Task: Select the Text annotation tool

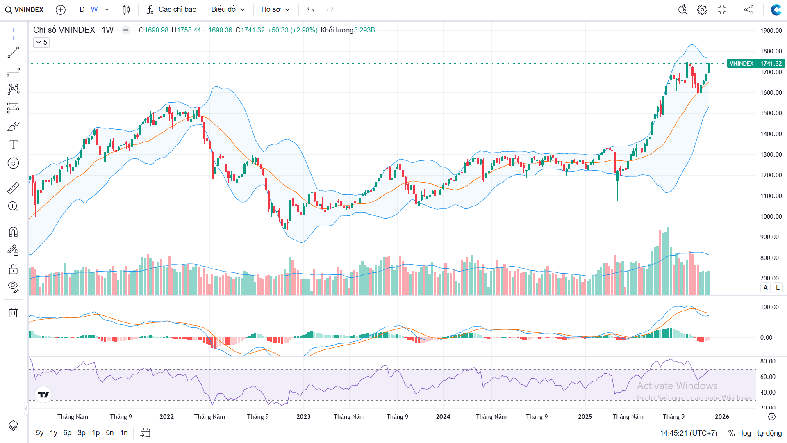Action: (13, 144)
